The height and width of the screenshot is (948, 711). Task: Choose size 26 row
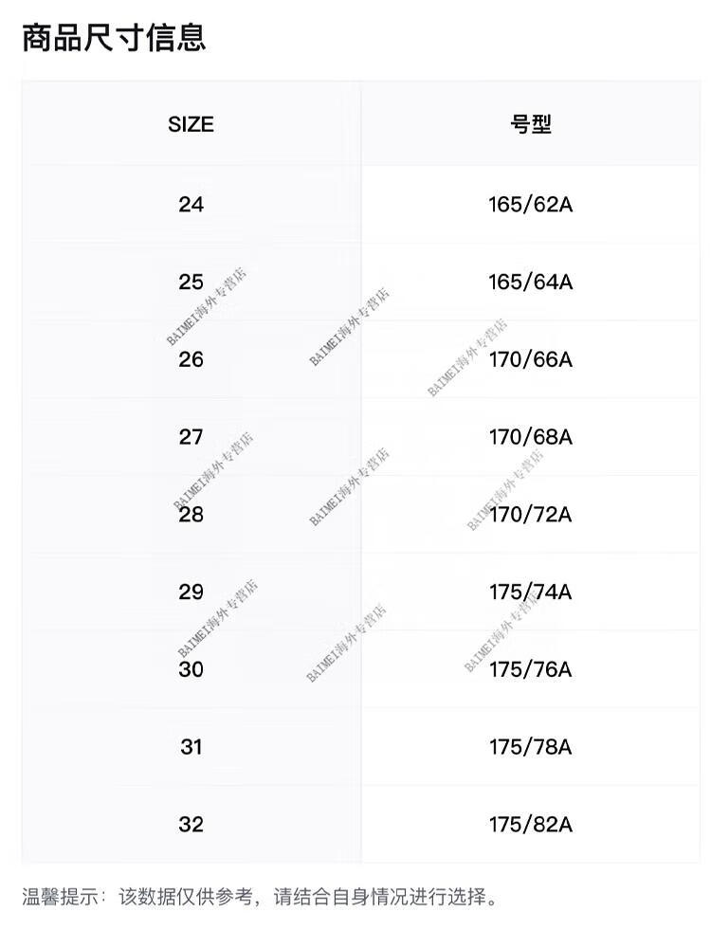(x=361, y=359)
